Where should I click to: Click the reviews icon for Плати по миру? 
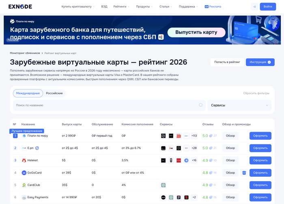coord(211,136)
